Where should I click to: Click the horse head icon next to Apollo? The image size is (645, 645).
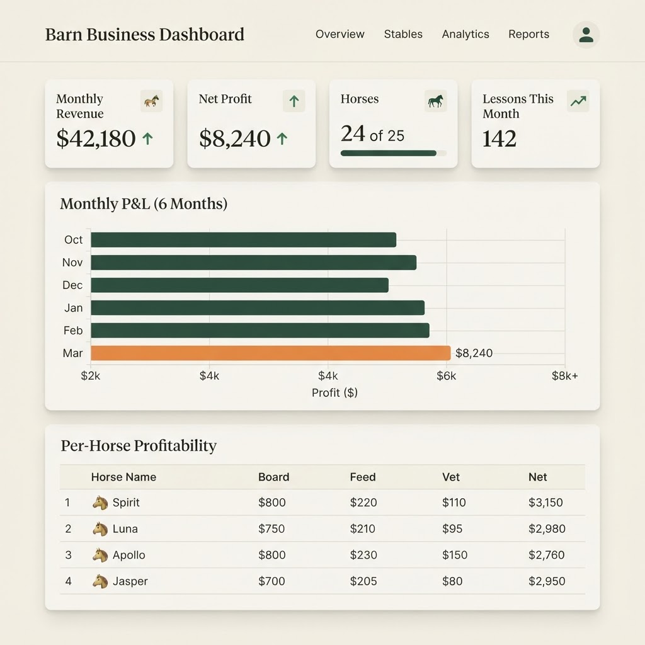[100, 555]
